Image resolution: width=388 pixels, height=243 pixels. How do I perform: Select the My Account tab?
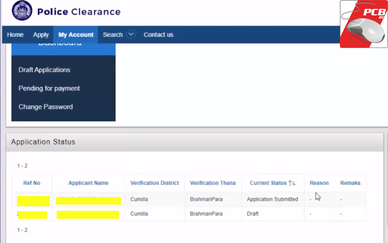coord(76,34)
